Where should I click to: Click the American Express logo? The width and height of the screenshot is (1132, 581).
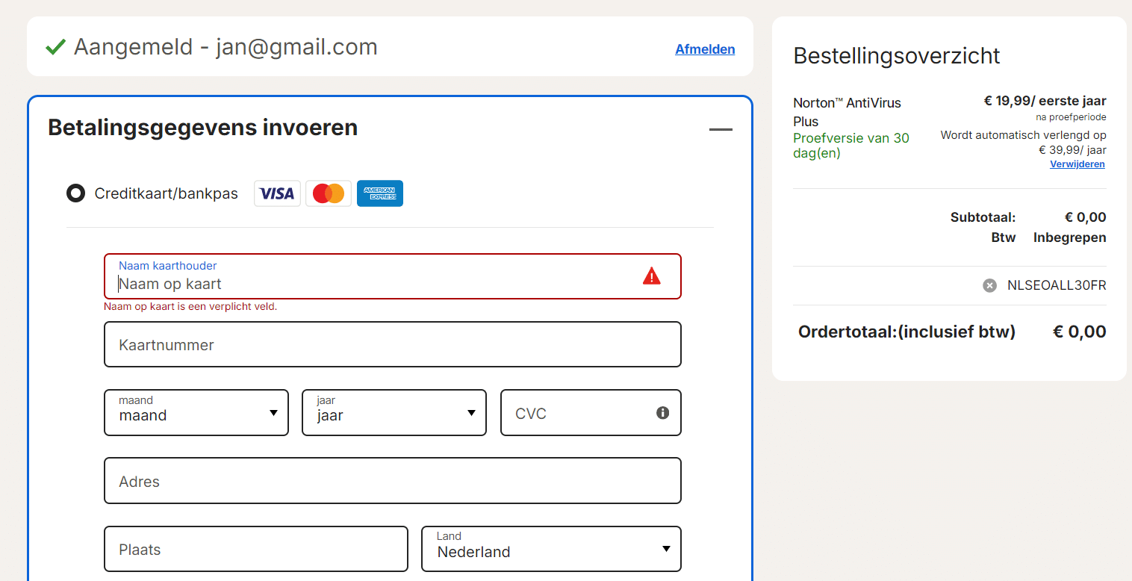point(380,193)
